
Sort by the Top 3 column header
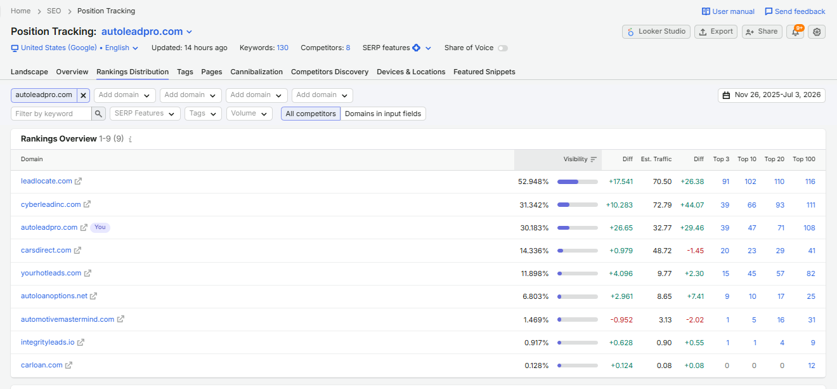click(x=721, y=159)
